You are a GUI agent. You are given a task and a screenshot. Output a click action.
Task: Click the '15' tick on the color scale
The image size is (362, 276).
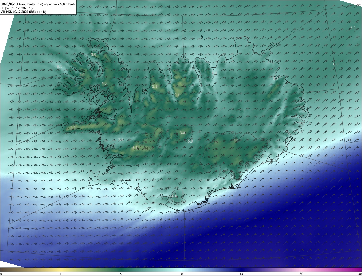pyautogui.click(x=241, y=274)
